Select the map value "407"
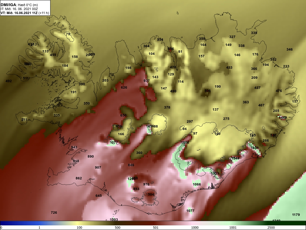 click(261, 105)
